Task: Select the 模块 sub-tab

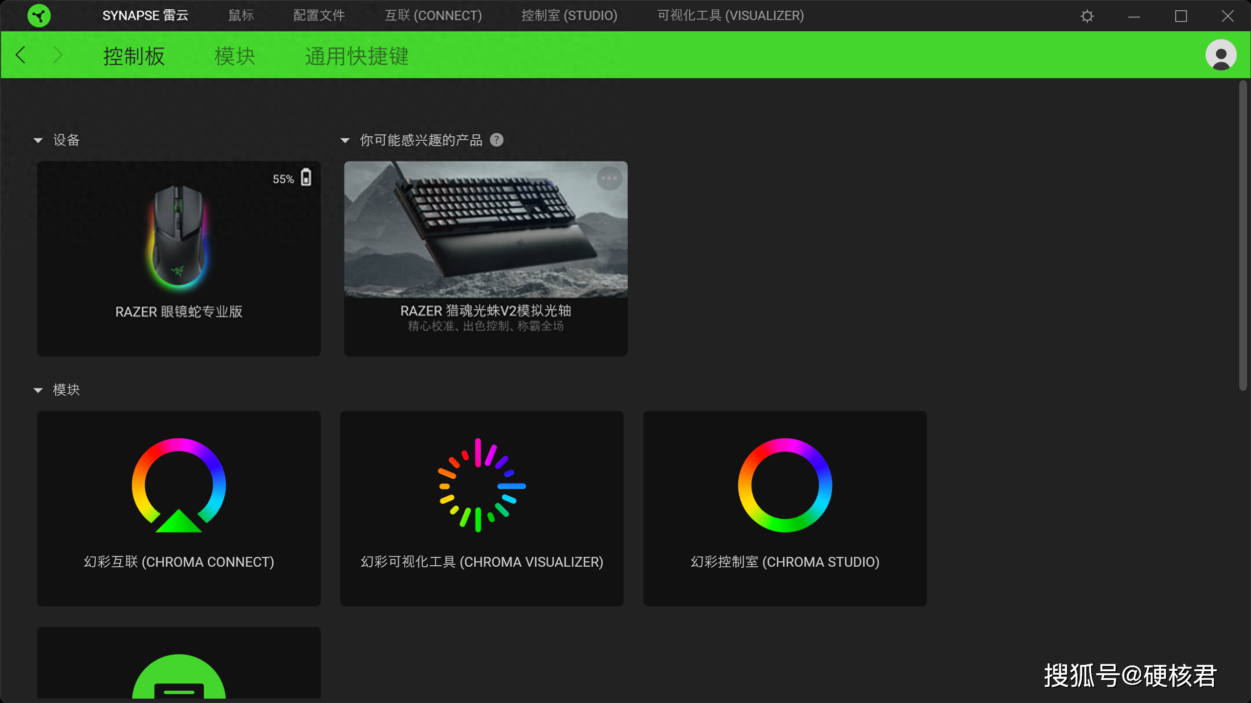Action: tap(235, 56)
